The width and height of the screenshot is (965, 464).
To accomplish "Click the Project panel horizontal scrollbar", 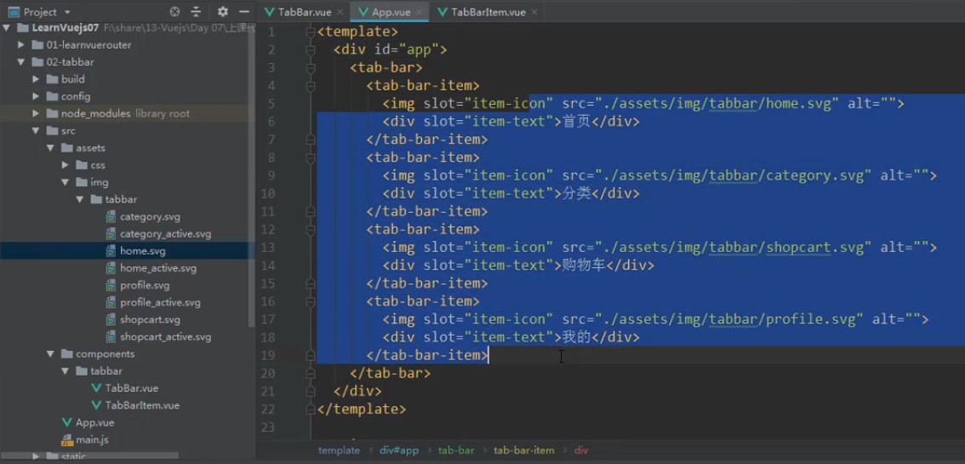I will click(90, 456).
